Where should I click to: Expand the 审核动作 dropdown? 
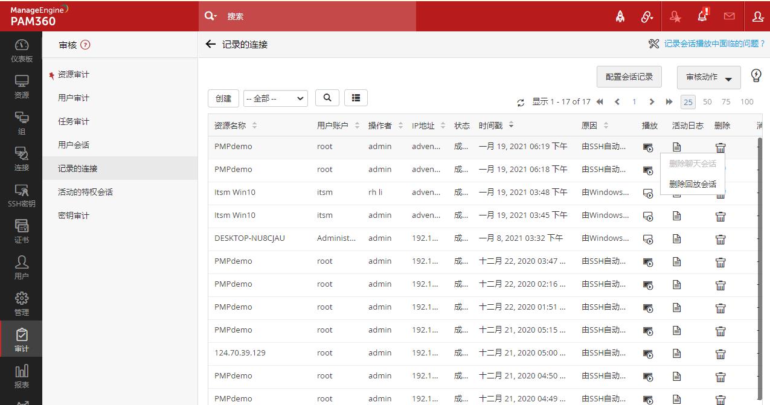click(x=708, y=77)
